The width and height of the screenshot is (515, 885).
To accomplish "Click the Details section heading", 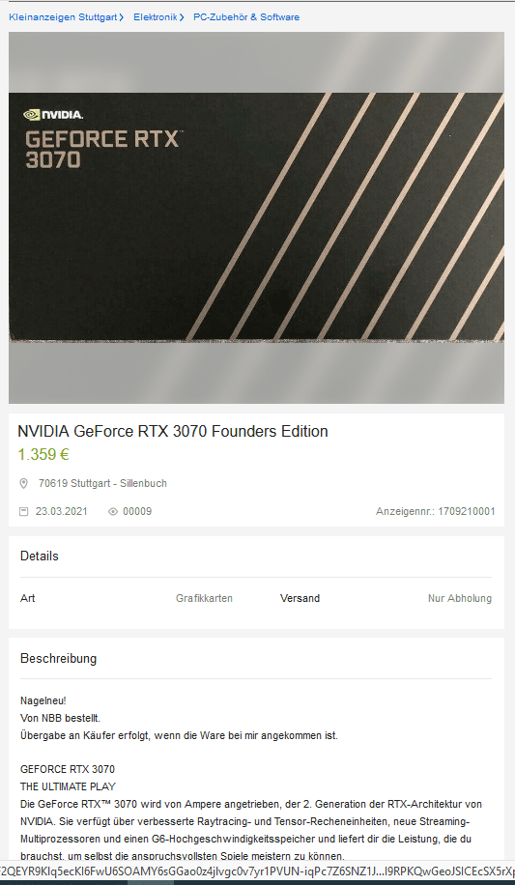I will coord(40,556).
